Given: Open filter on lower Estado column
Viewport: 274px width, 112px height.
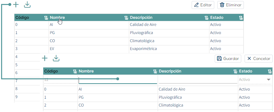Looking at the screenshot, I should tap(270, 71).
